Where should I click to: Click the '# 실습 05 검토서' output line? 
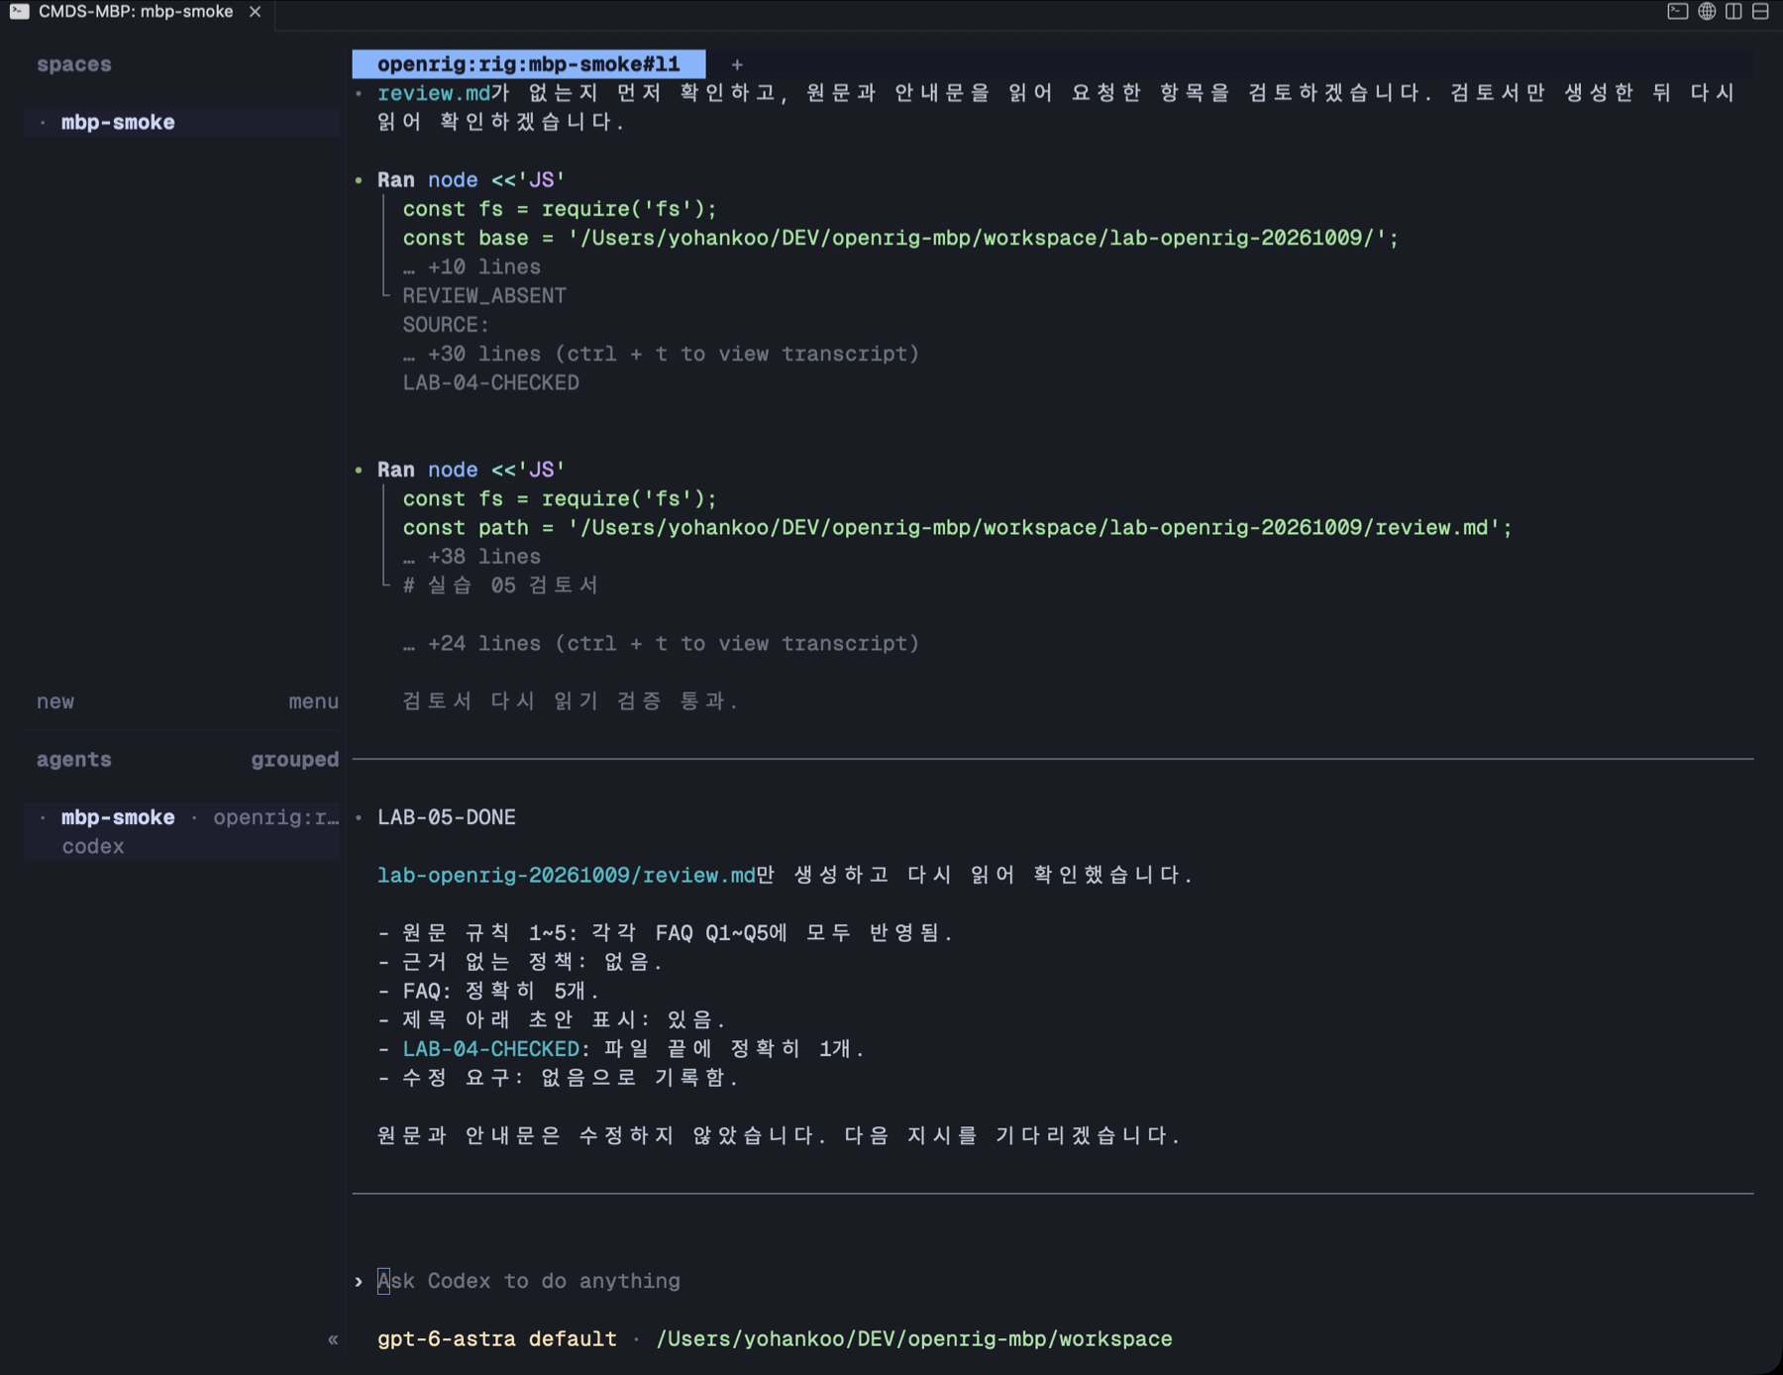pyautogui.click(x=500, y=585)
